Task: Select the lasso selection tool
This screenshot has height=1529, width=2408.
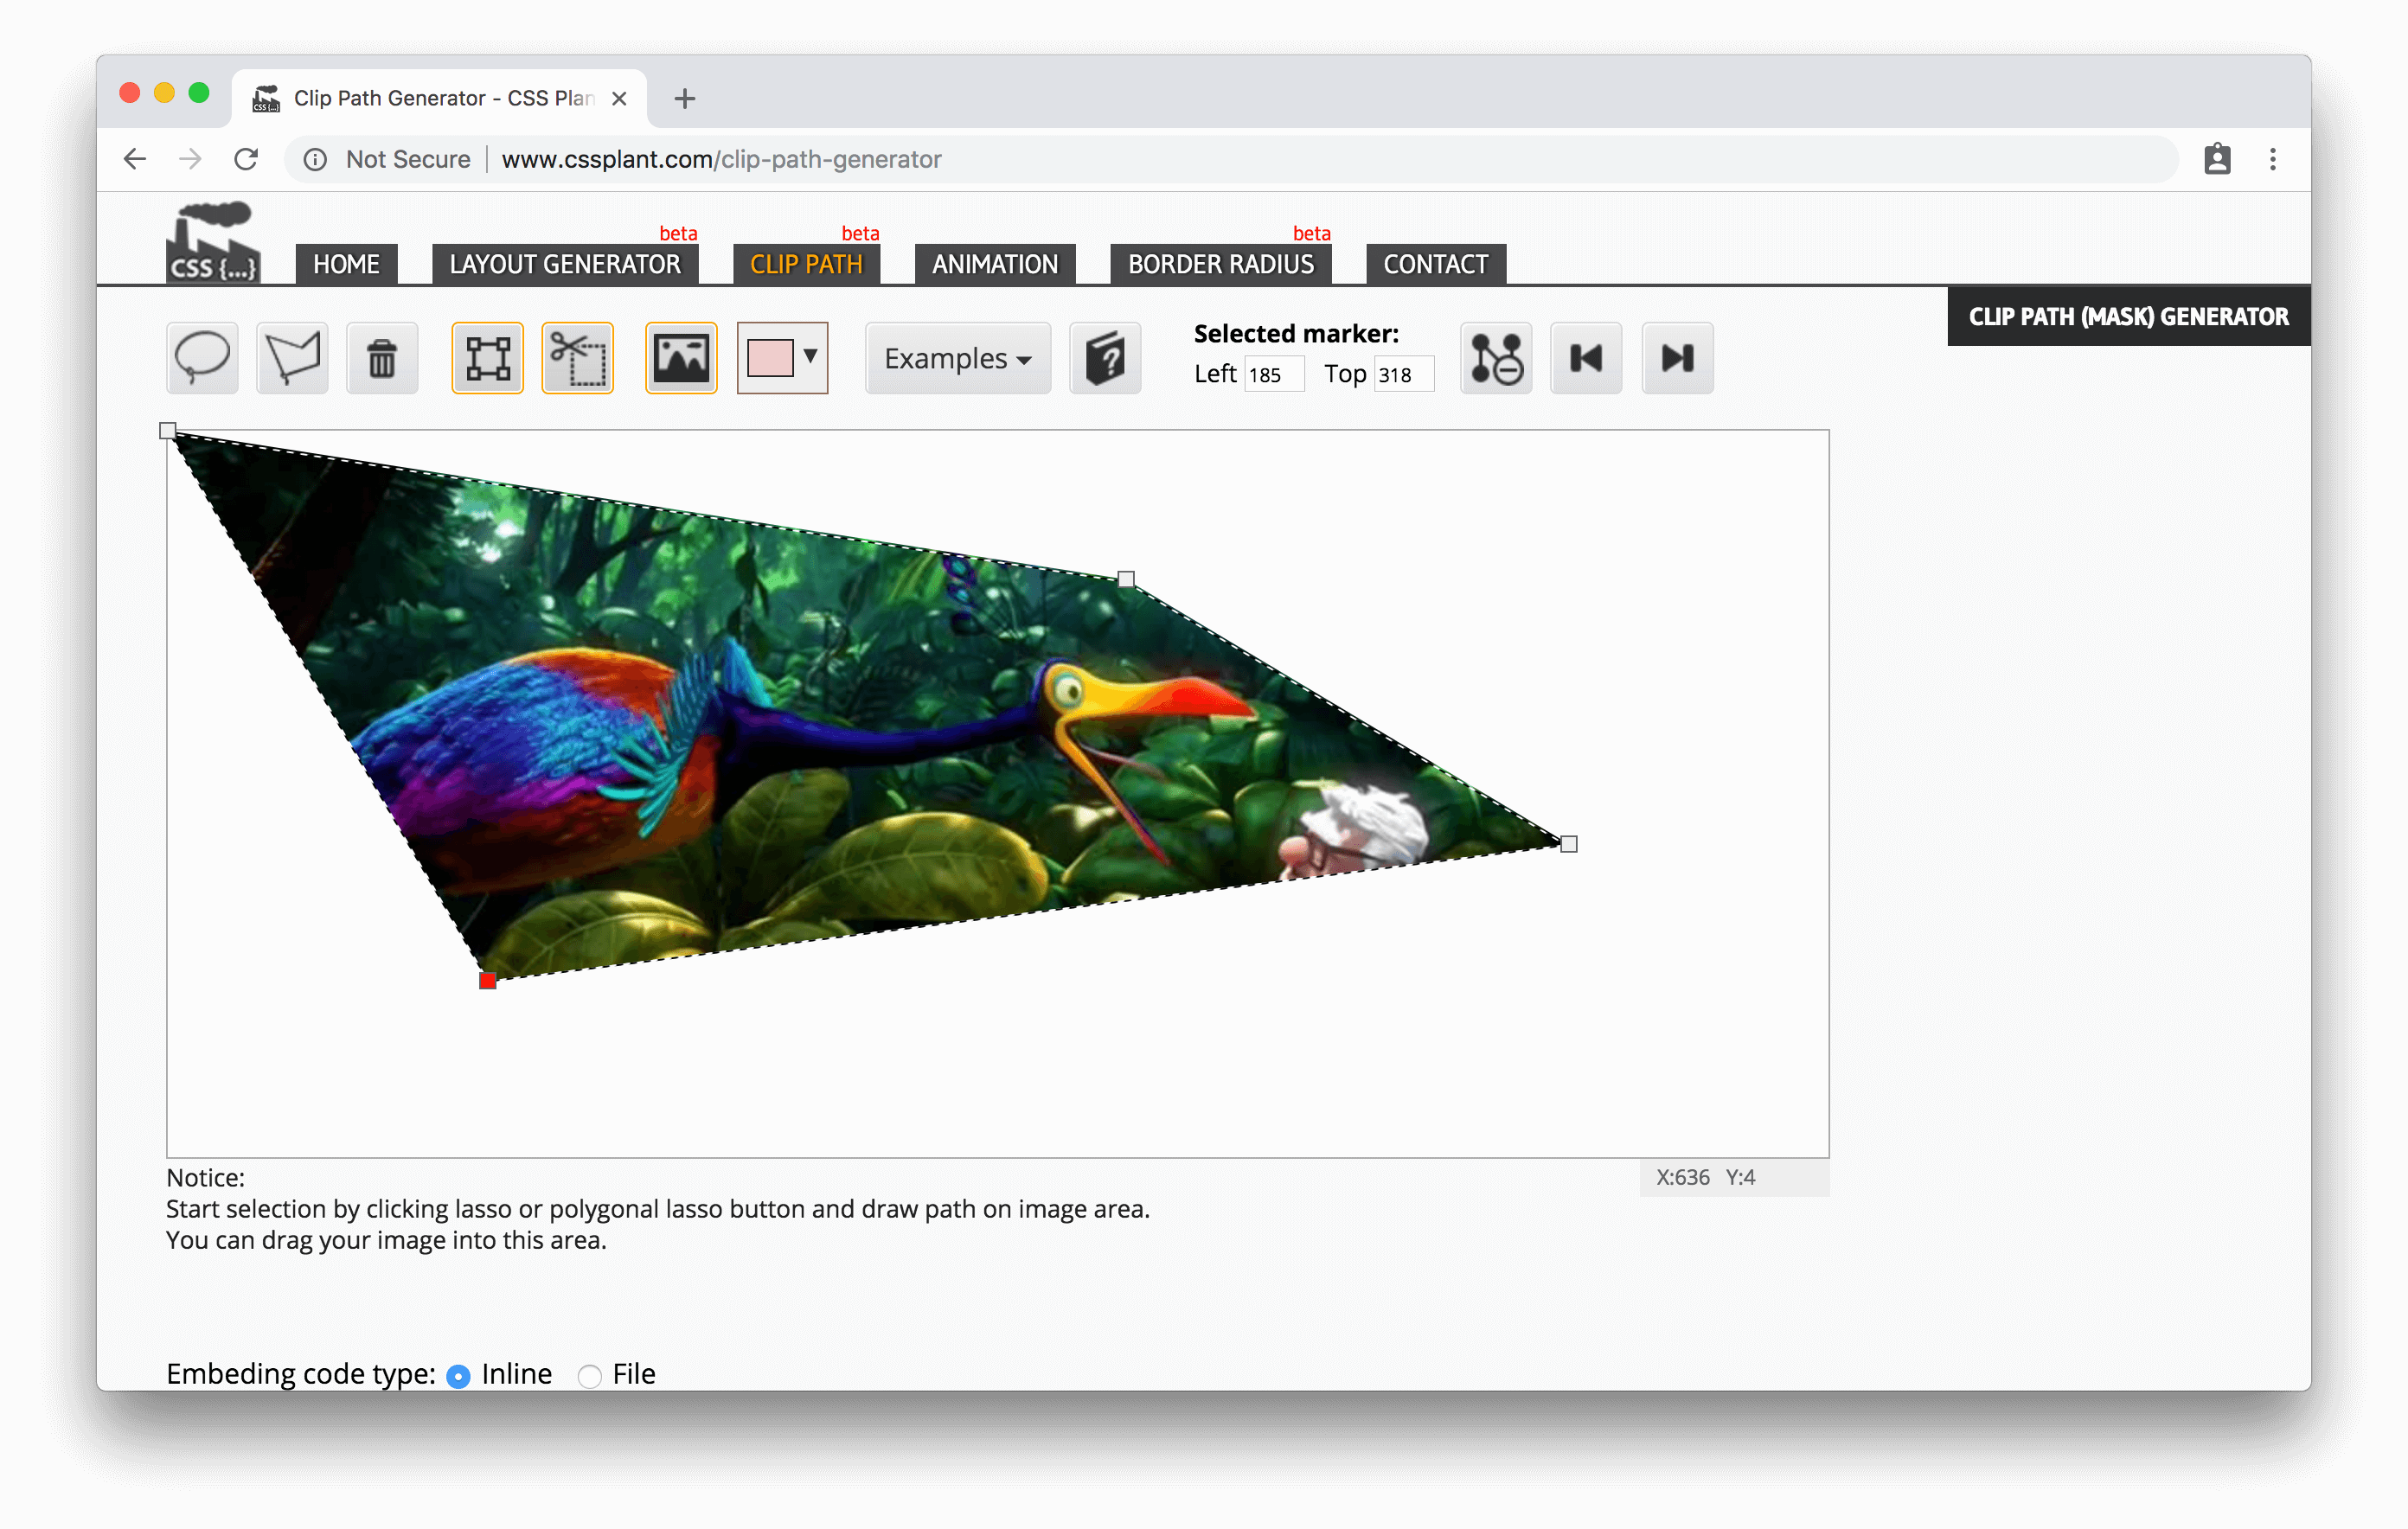Action: [x=202, y=358]
